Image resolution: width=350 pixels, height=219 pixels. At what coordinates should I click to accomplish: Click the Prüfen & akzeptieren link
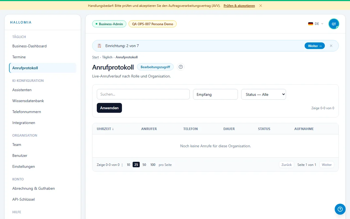click(x=239, y=5)
